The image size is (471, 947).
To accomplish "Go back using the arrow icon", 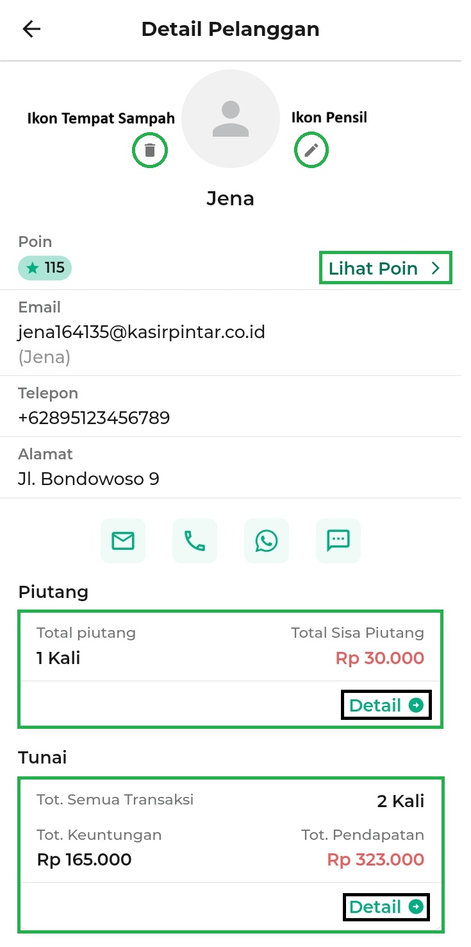I will [x=31, y=30].
